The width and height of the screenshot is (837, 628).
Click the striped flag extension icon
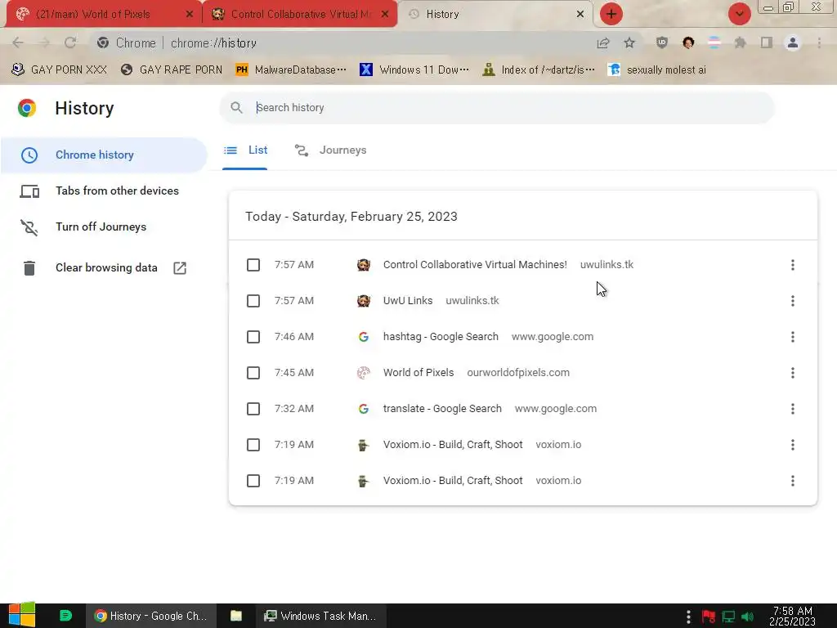[x=714, y=43]
